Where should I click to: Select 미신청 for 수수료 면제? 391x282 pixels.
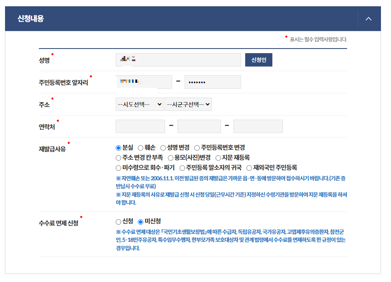point(141,222)
